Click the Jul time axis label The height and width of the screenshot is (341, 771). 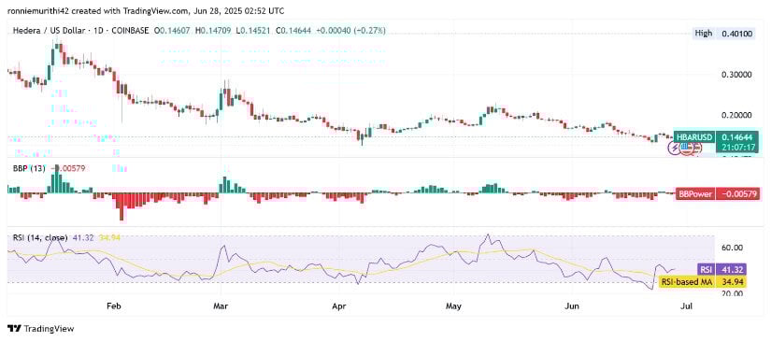687,306
